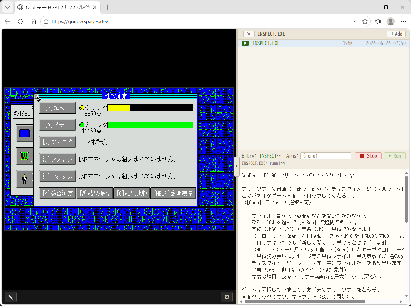Click the man-in-suit icon behind the dialog
This screenshot has width=411, height=306.
point(24,179)
